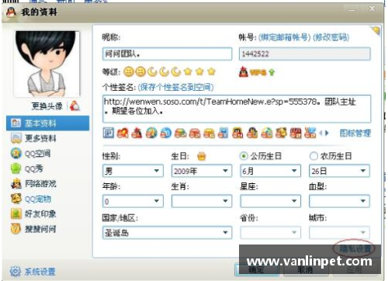Click the red heart icon beside the P icon

[x=123, y=133]
